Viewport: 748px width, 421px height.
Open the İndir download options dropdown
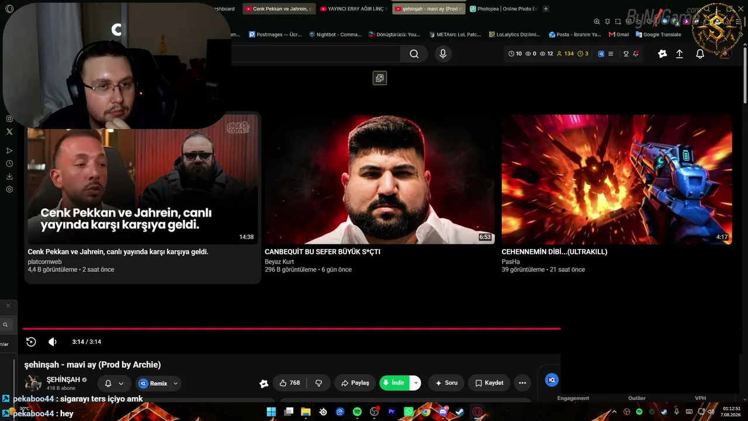pyautogui.click(x=415, y=383)
